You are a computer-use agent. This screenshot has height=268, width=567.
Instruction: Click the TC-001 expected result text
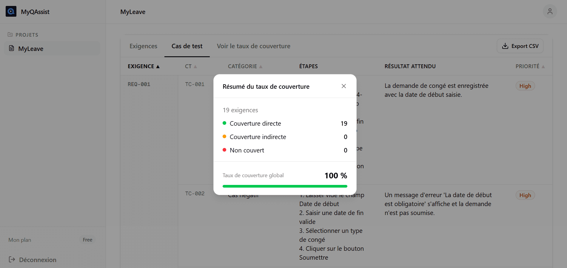coord(436,90)
